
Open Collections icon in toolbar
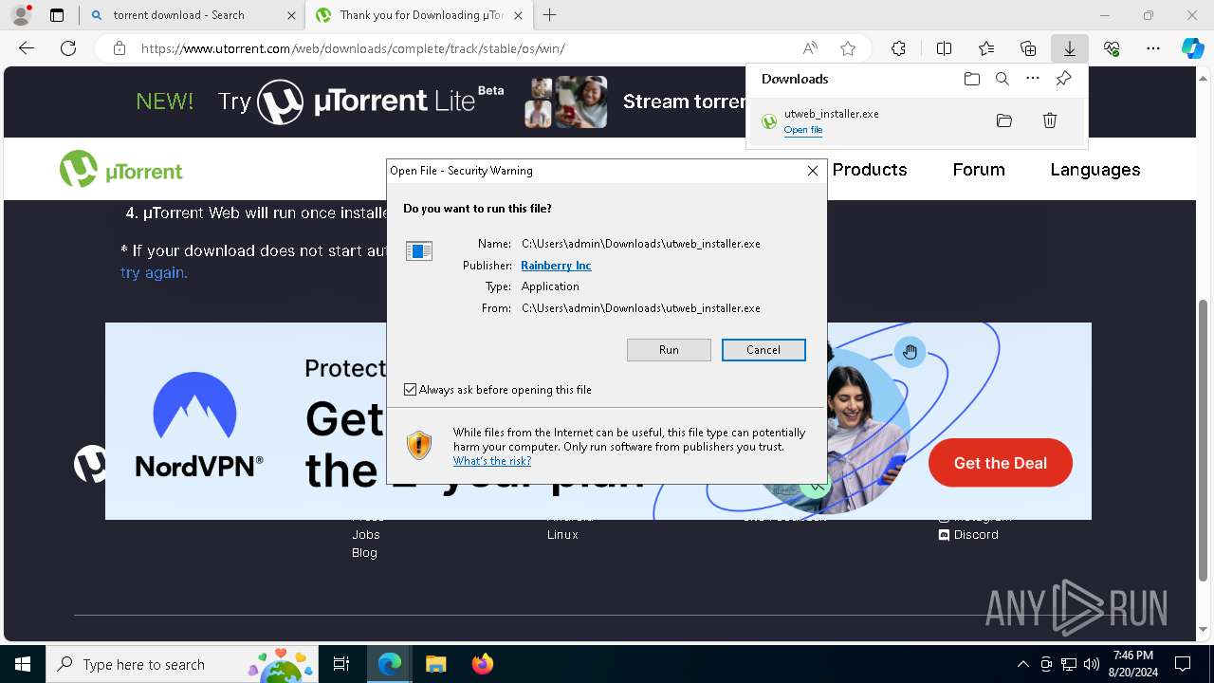point(1028,48)
